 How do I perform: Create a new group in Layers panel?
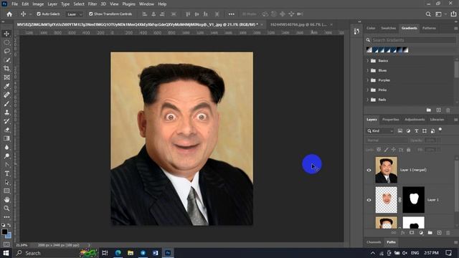(430, 233)
